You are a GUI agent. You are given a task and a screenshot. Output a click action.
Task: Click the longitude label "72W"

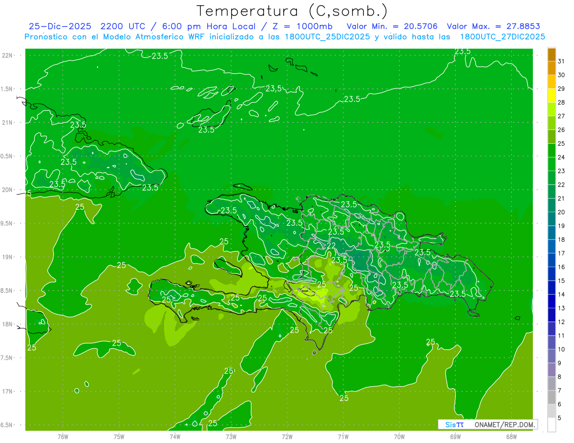coord(287,436)
